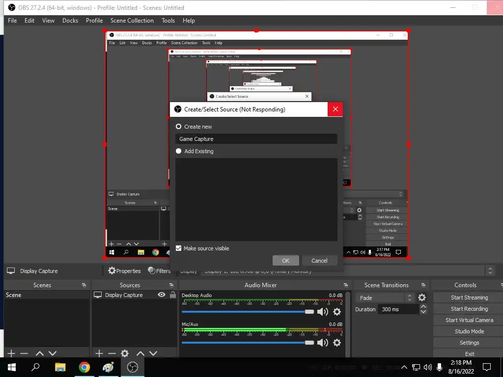503x377 pixels.
Task: Open source Filters in the toolbar
Action: (x=160, y=271)
